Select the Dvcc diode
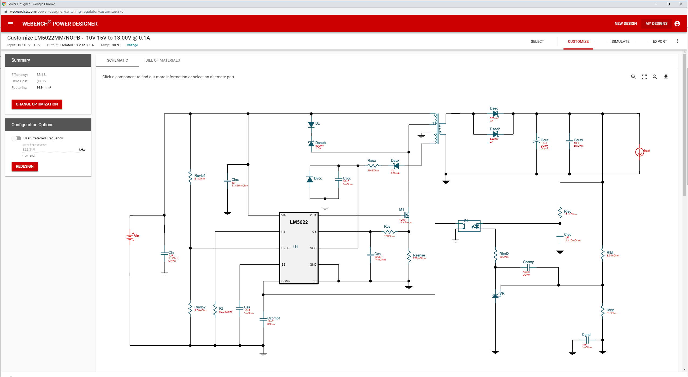 pos(310,179)
